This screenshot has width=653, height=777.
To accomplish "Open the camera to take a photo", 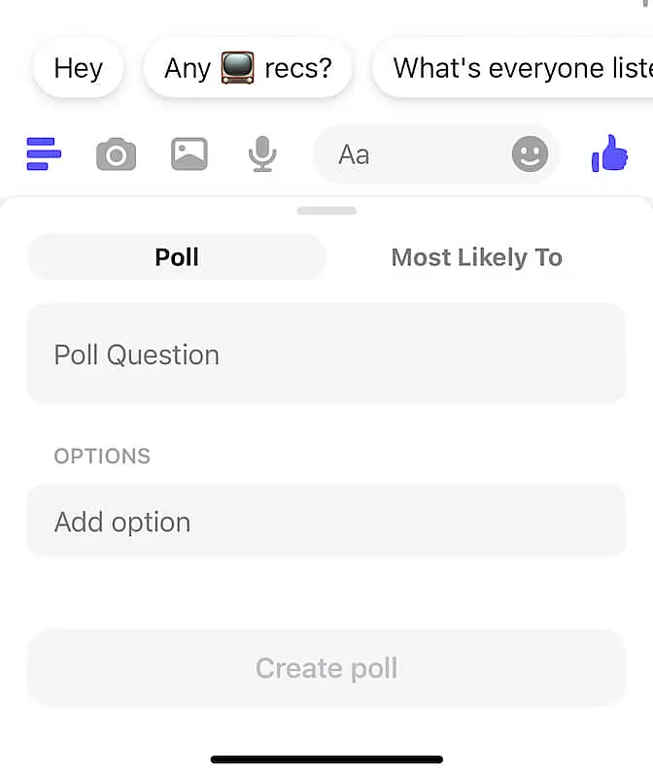I will [116, 153].
